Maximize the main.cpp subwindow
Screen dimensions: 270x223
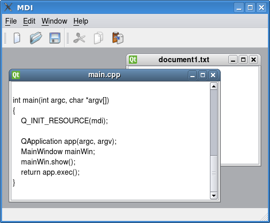[x=203, y=75]
